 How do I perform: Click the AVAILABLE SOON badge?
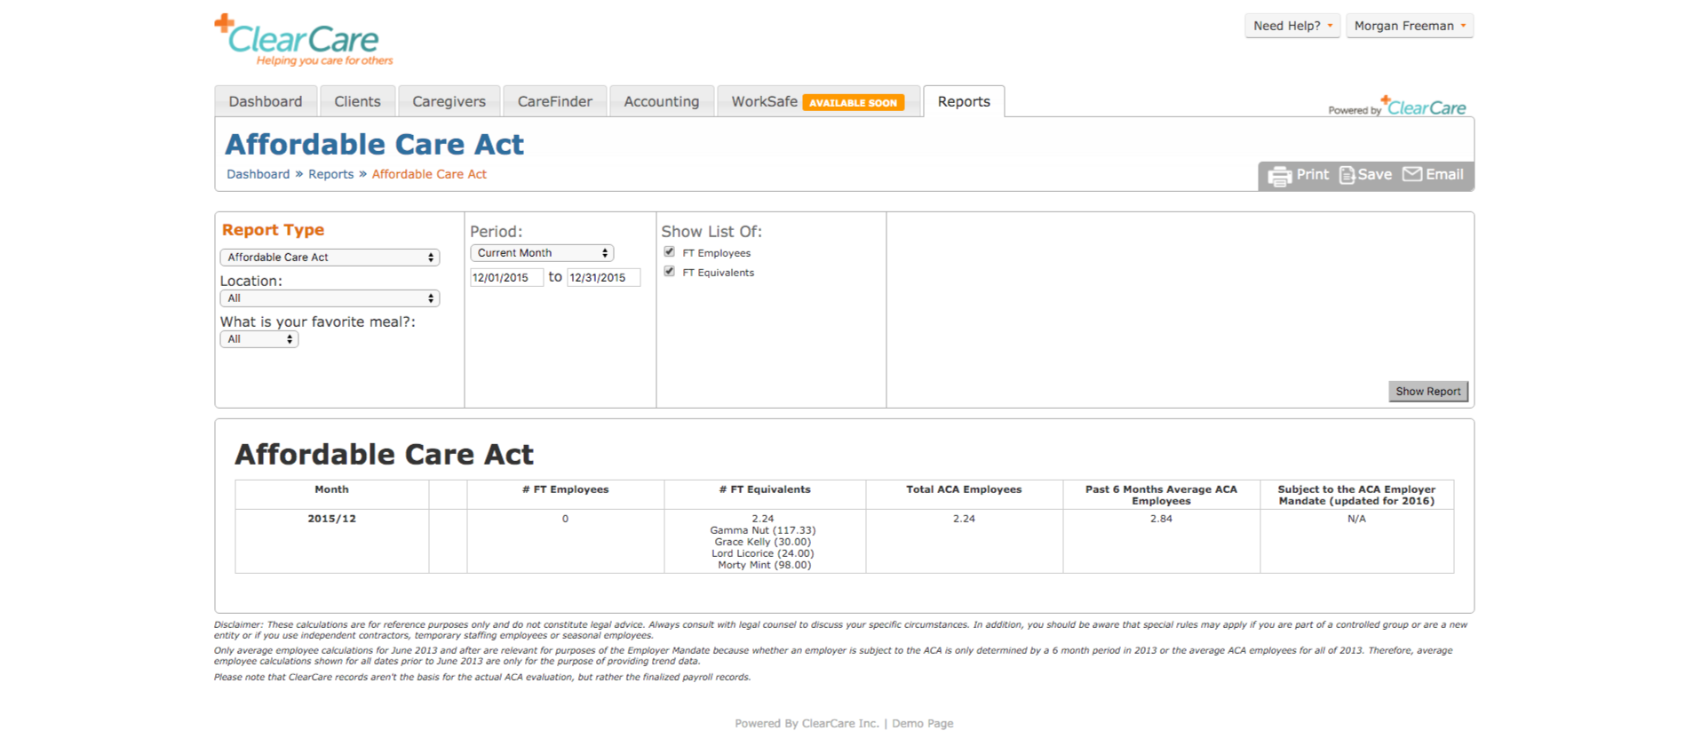click(x=853, y=102)
